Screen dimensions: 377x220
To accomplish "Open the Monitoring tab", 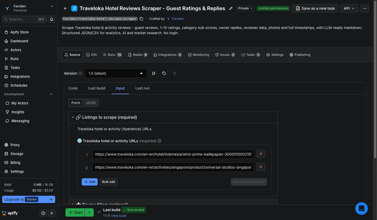I will pos(199,55).
